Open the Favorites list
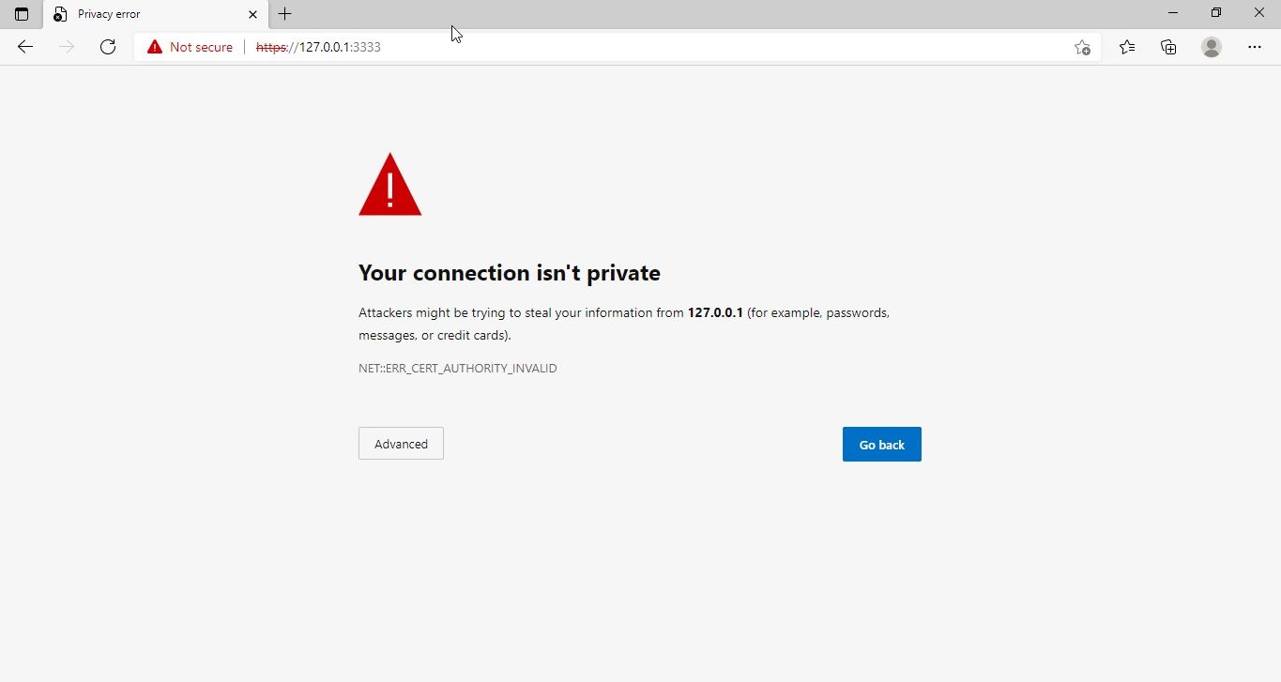 (1127, 47)
